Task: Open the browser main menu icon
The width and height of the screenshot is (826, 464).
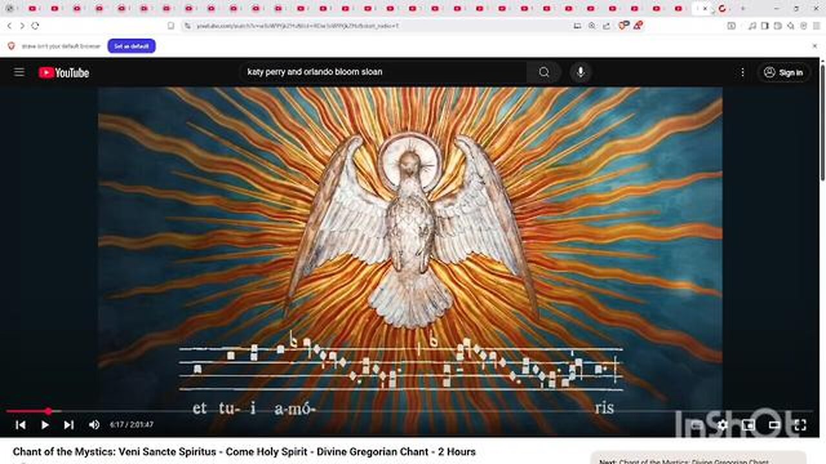Action: pos(816,26)
